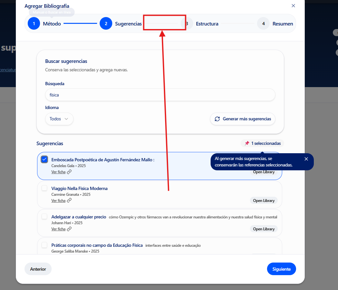
Task: Go to the Estructura step
Action: tap(207, 24)
